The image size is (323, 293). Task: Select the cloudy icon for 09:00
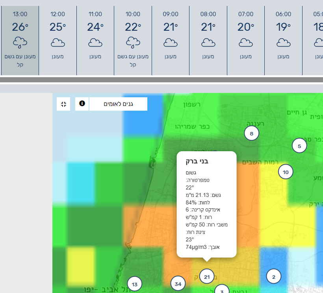pyautogui.click(x=171, y=43)
